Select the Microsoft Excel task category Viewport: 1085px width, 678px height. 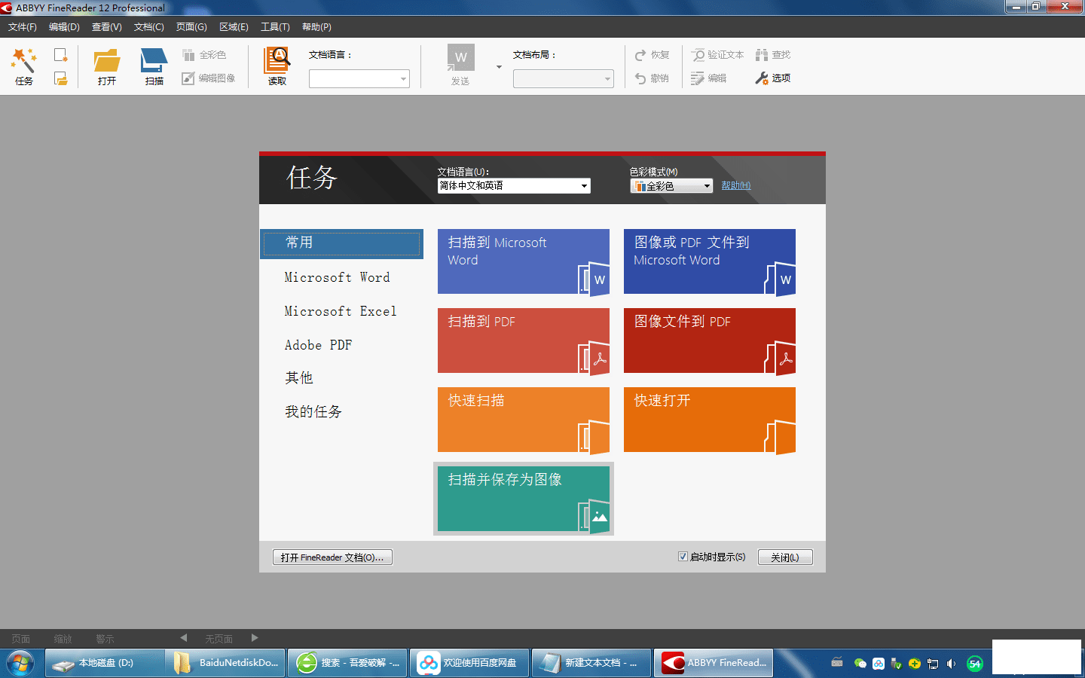point(341,311)
